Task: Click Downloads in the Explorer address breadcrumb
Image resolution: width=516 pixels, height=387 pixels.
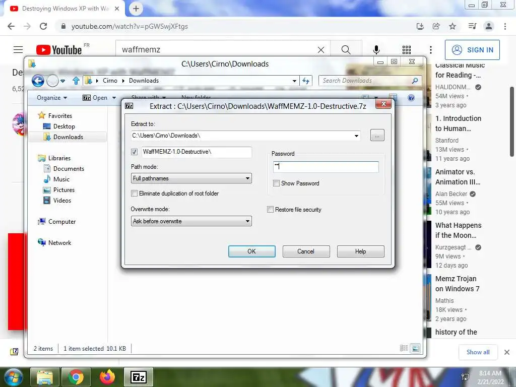Action: (x=144, y=81)
